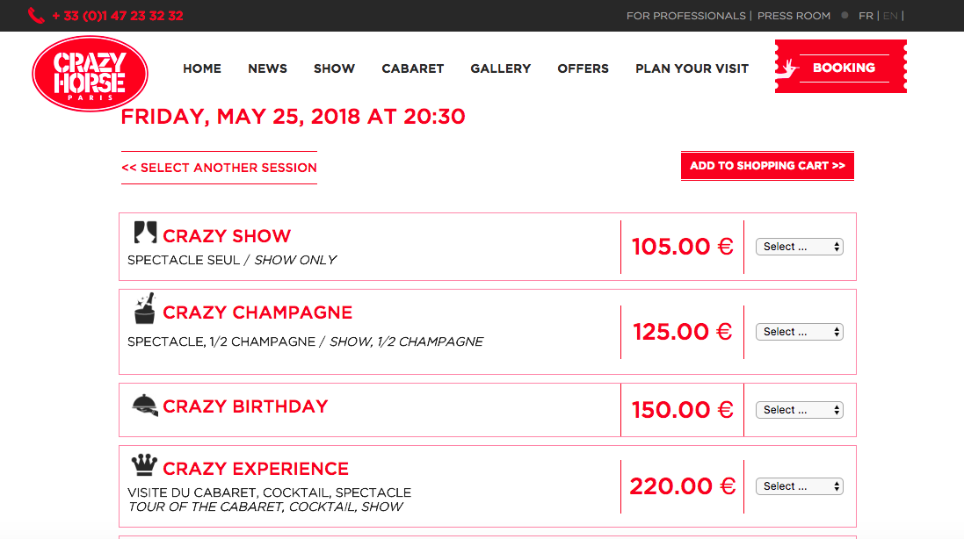The image size is (964, 539).
Task: Click the grey dot beside language selector
Action: click(844, 15)
